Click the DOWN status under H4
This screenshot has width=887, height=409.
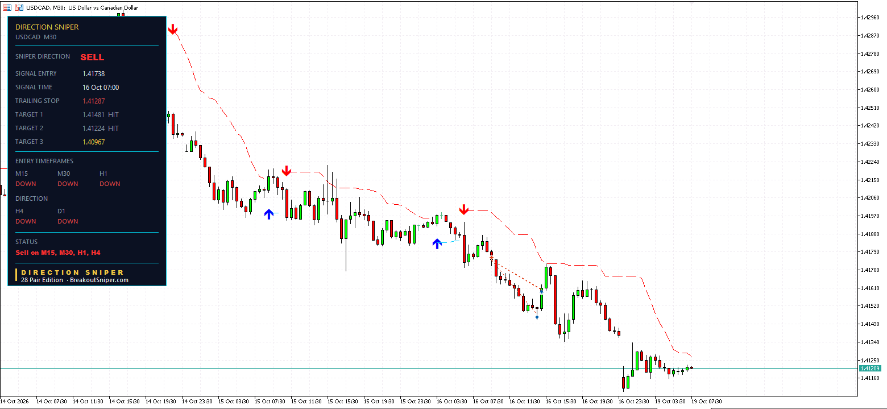26,221
